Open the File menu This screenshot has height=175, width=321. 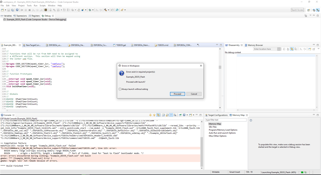coord(2,5)
